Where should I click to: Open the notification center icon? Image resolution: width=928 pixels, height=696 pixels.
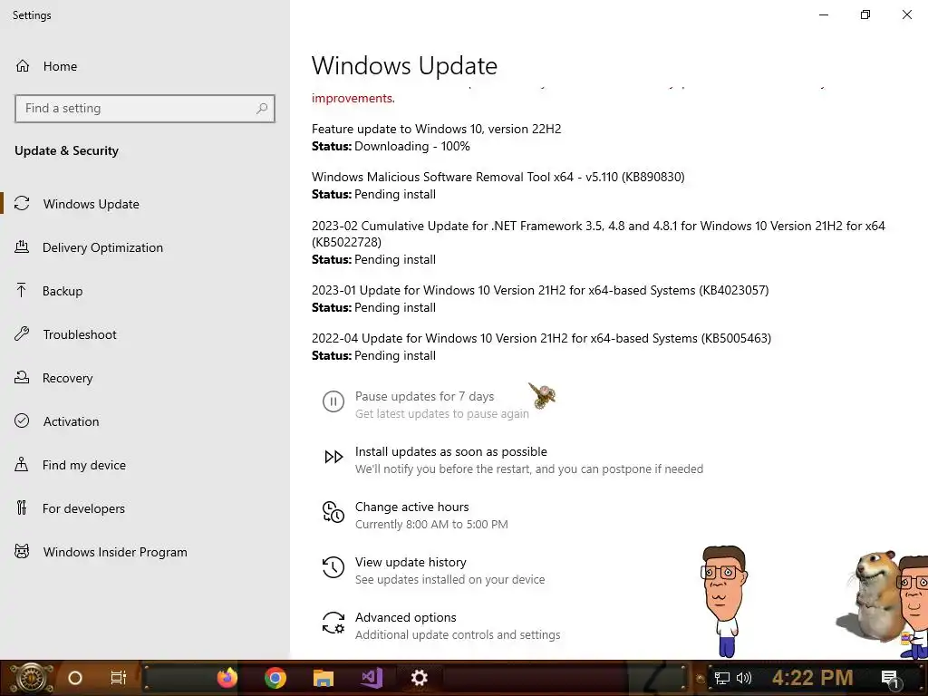[x=890, y=679]
